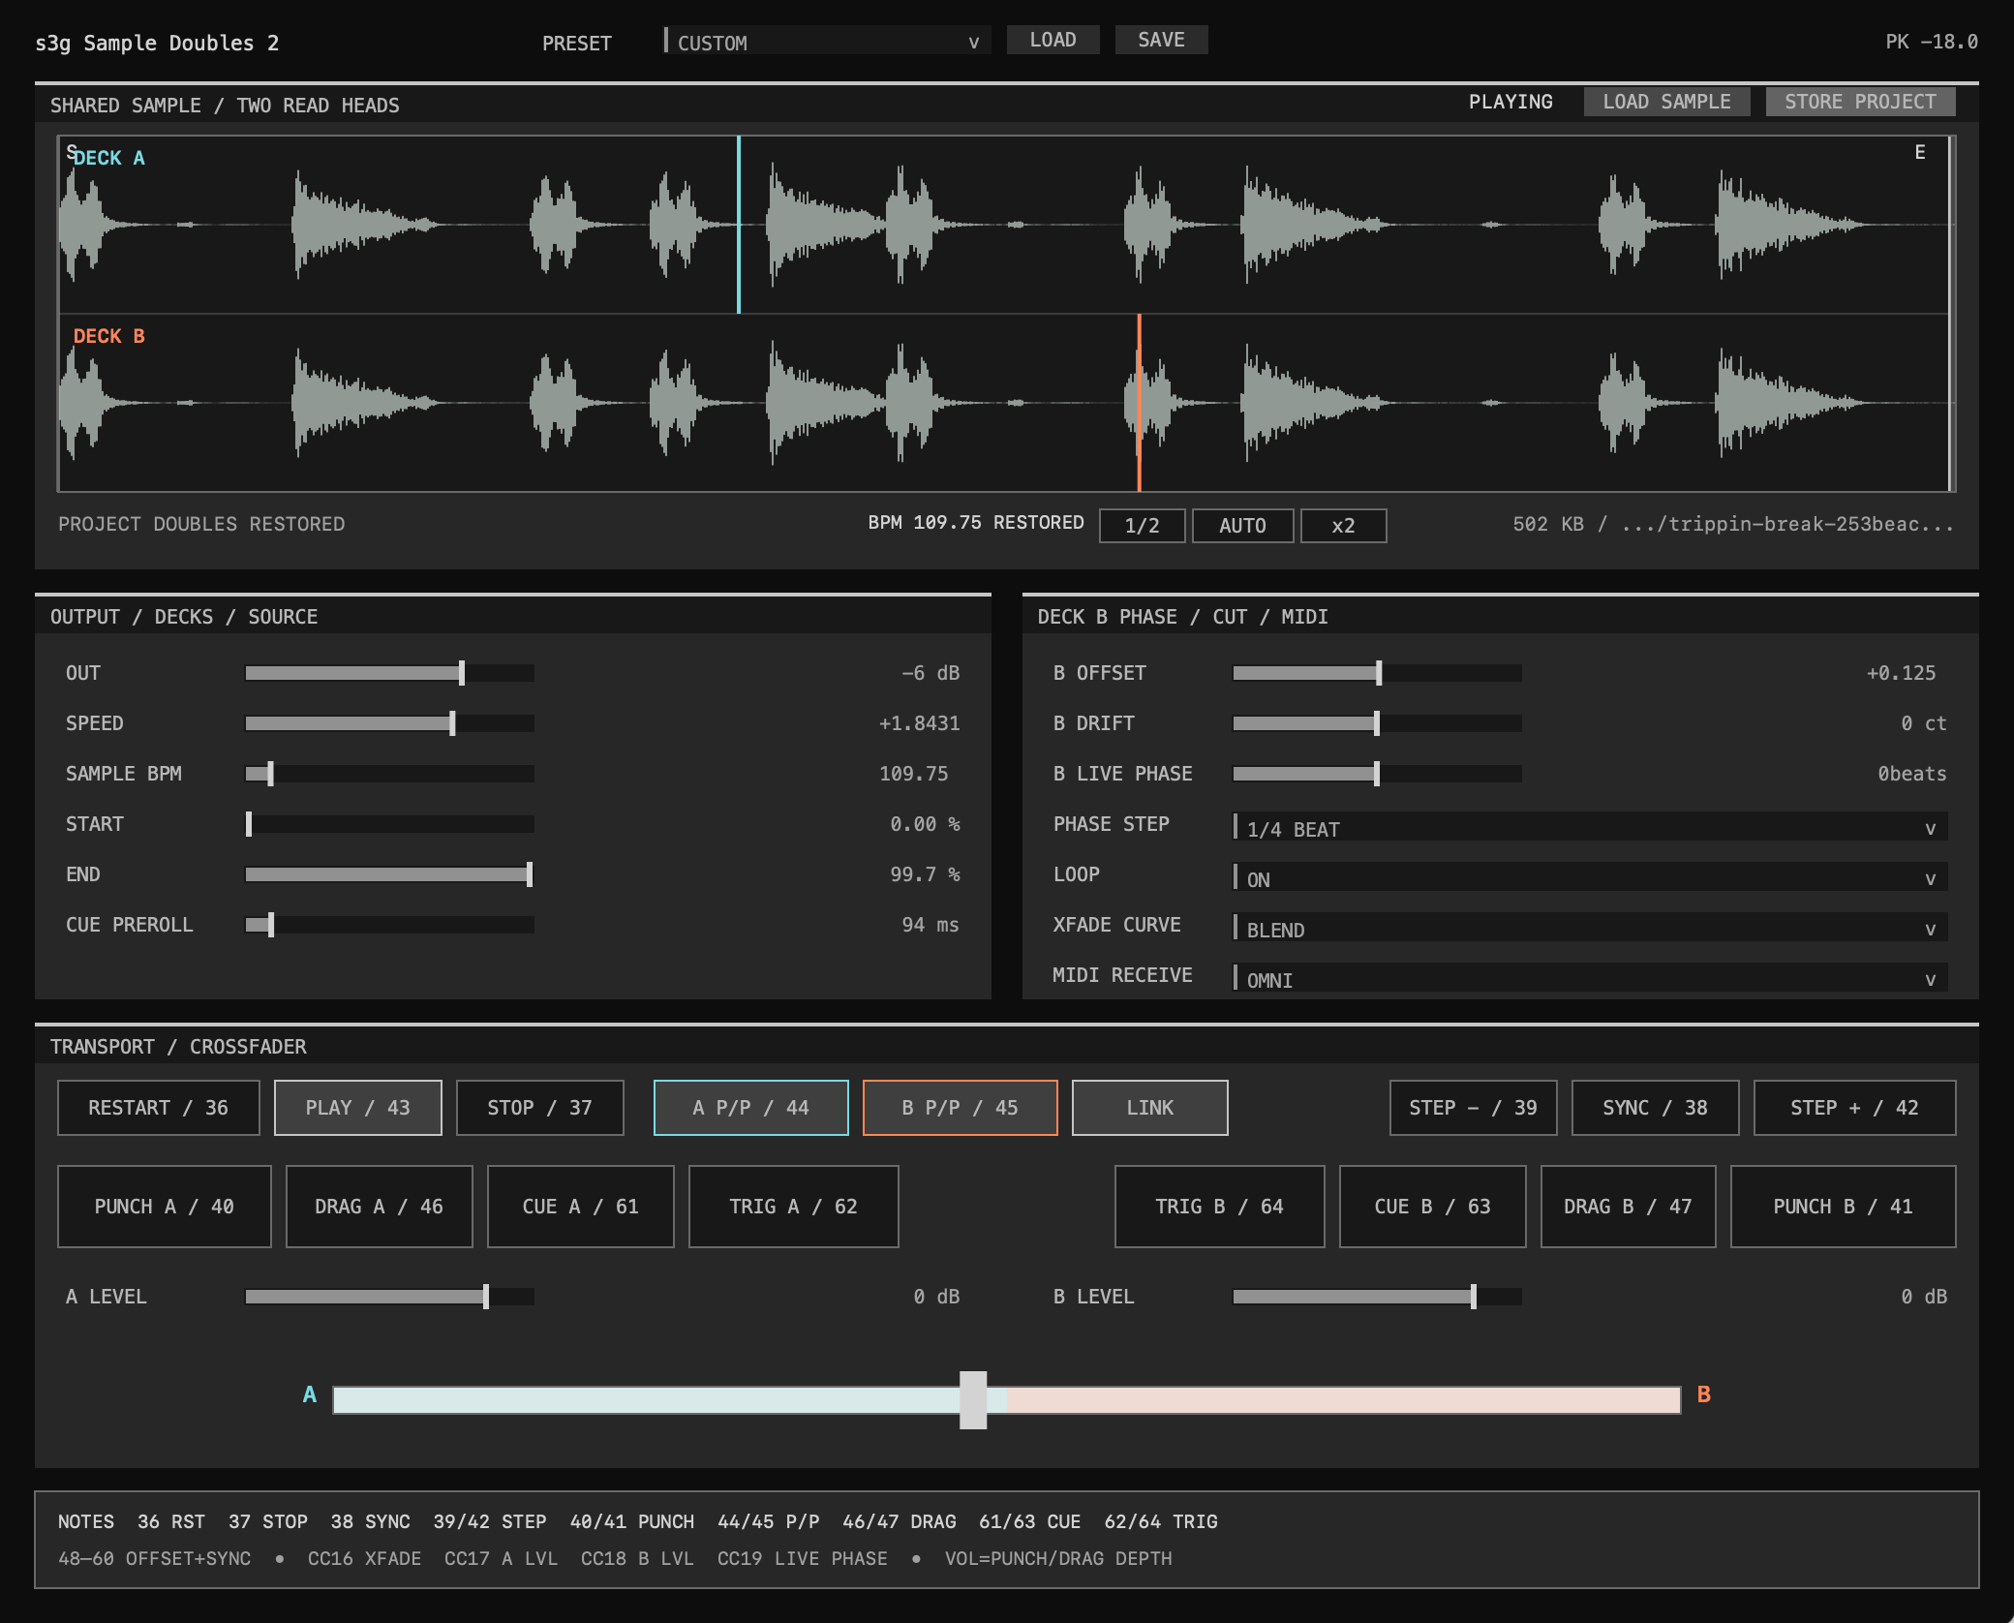Open the PHASE STEP 1/4 BEAT dropdown
2014x1623 pixels.
point(1590,828)
